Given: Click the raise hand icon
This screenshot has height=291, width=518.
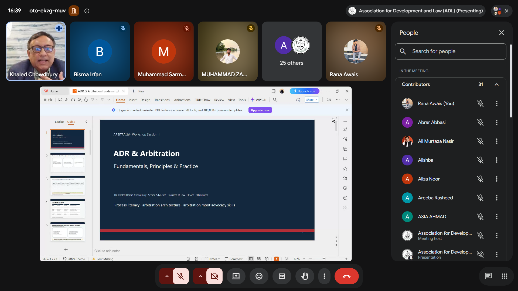Looking at the screenshot, I should click(x=305, y=276).
